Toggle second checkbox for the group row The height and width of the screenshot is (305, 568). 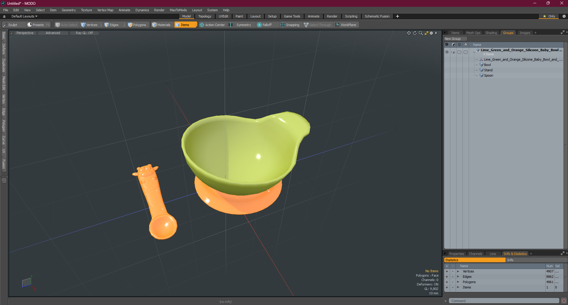[465, 52]
